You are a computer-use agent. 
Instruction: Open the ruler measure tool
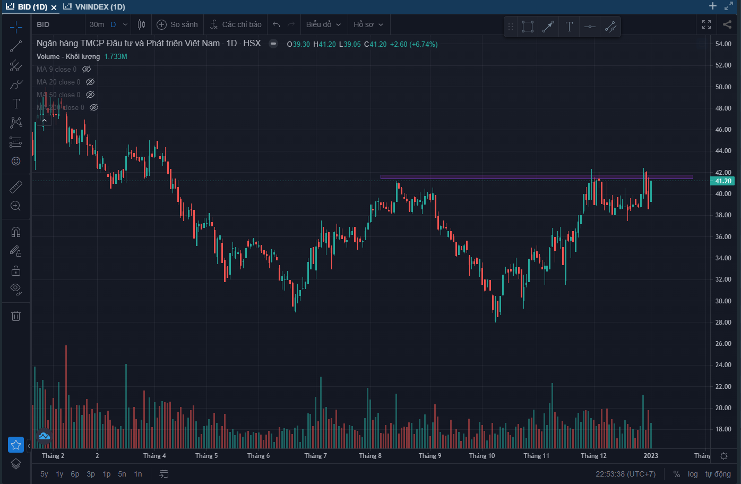pyautogui.click(x=16, y=186)
